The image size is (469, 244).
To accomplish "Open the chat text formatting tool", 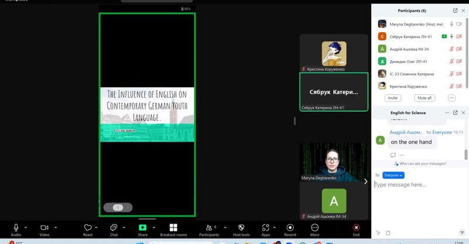I will pos(378,233).
